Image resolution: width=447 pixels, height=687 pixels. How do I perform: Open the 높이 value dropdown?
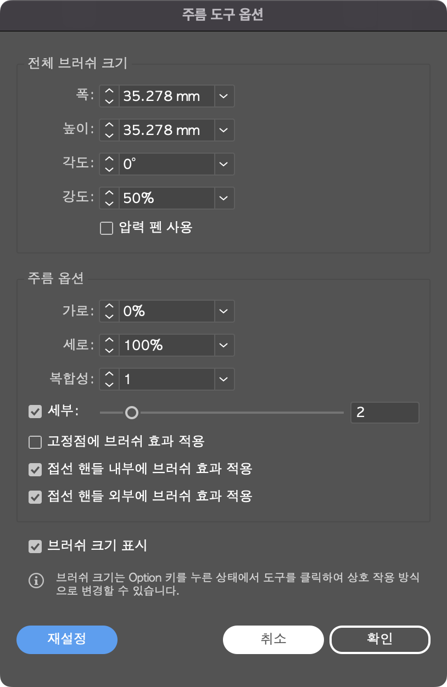(223, 130)
